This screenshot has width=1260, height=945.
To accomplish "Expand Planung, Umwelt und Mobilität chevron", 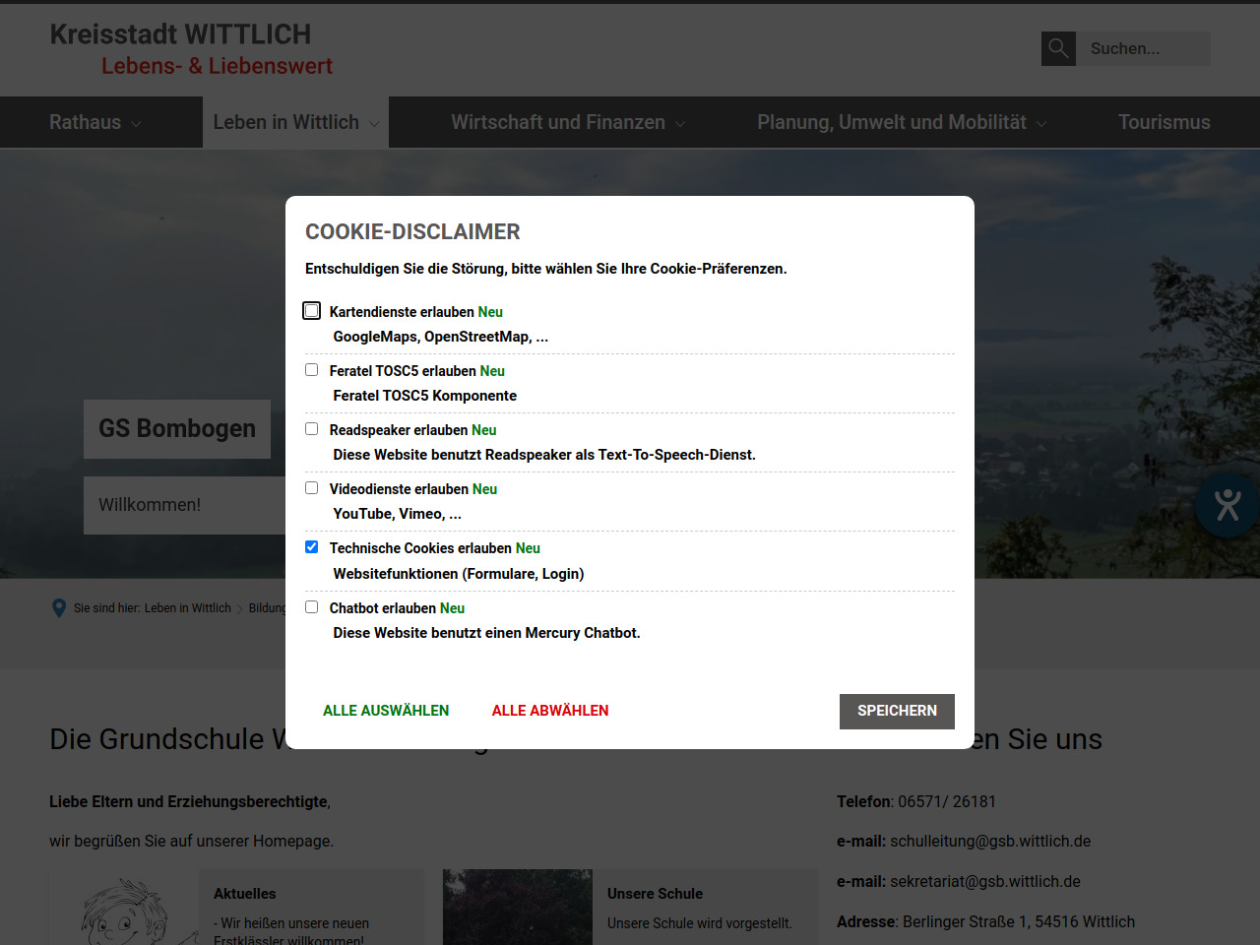I will click(1041, 124).
